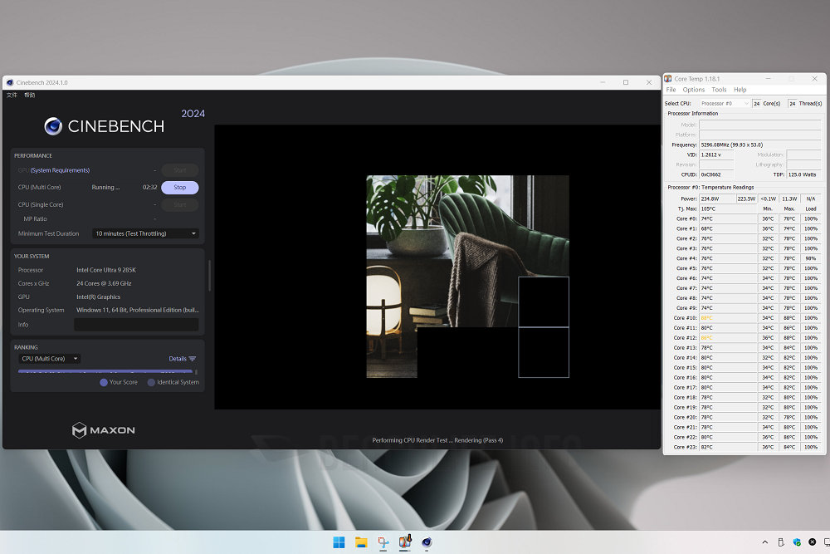Click the Core(s) count box showing 24
The height and width of the screenshot is (554, 830).
pos(757,103)
